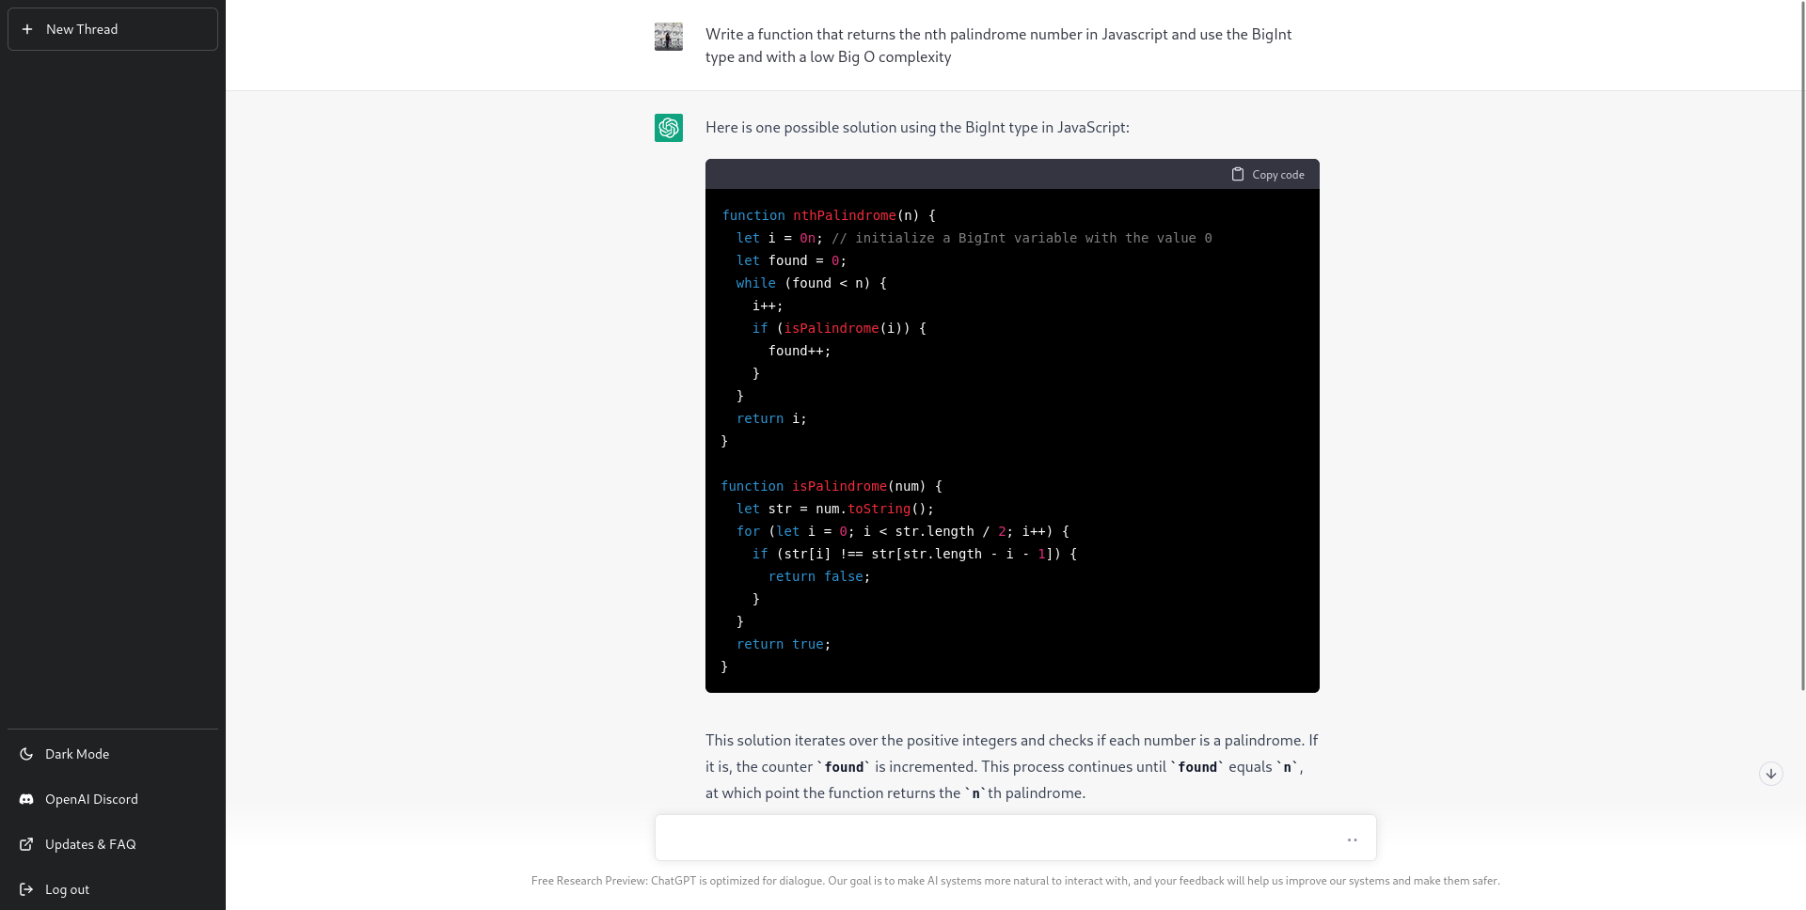This screenshot has width=1806, height=910.
Task: Toggle Dark Mode in the sidebar
Action: point(77,754)
